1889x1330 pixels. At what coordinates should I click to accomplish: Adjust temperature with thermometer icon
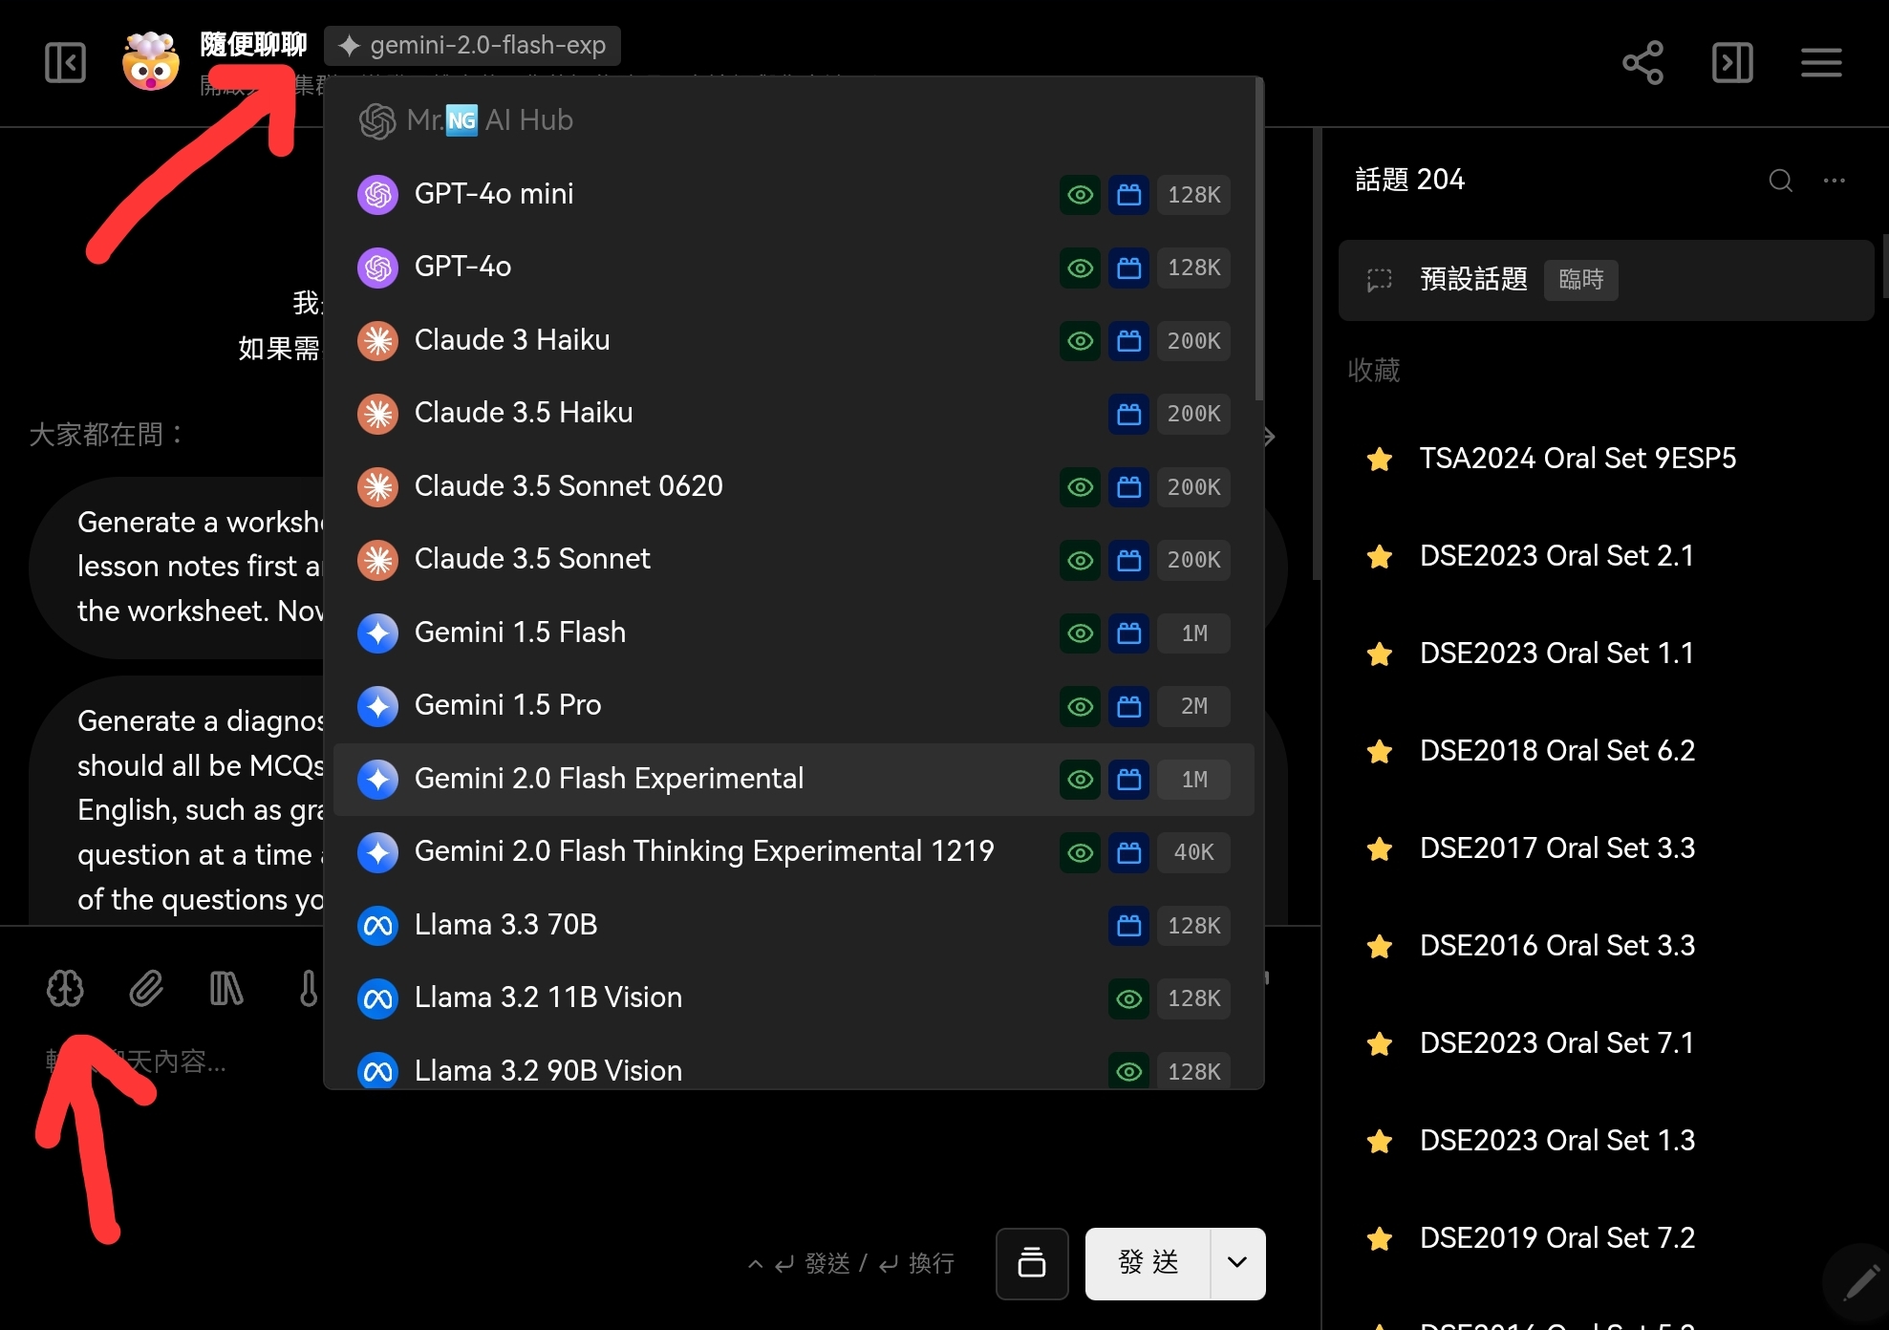click(x=308, y=988)
